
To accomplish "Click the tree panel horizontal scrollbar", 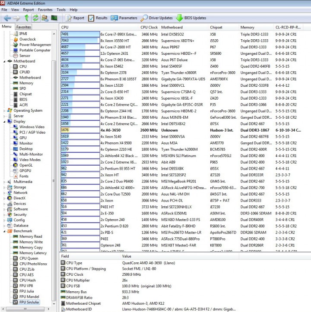I will (x=25, y=309).
